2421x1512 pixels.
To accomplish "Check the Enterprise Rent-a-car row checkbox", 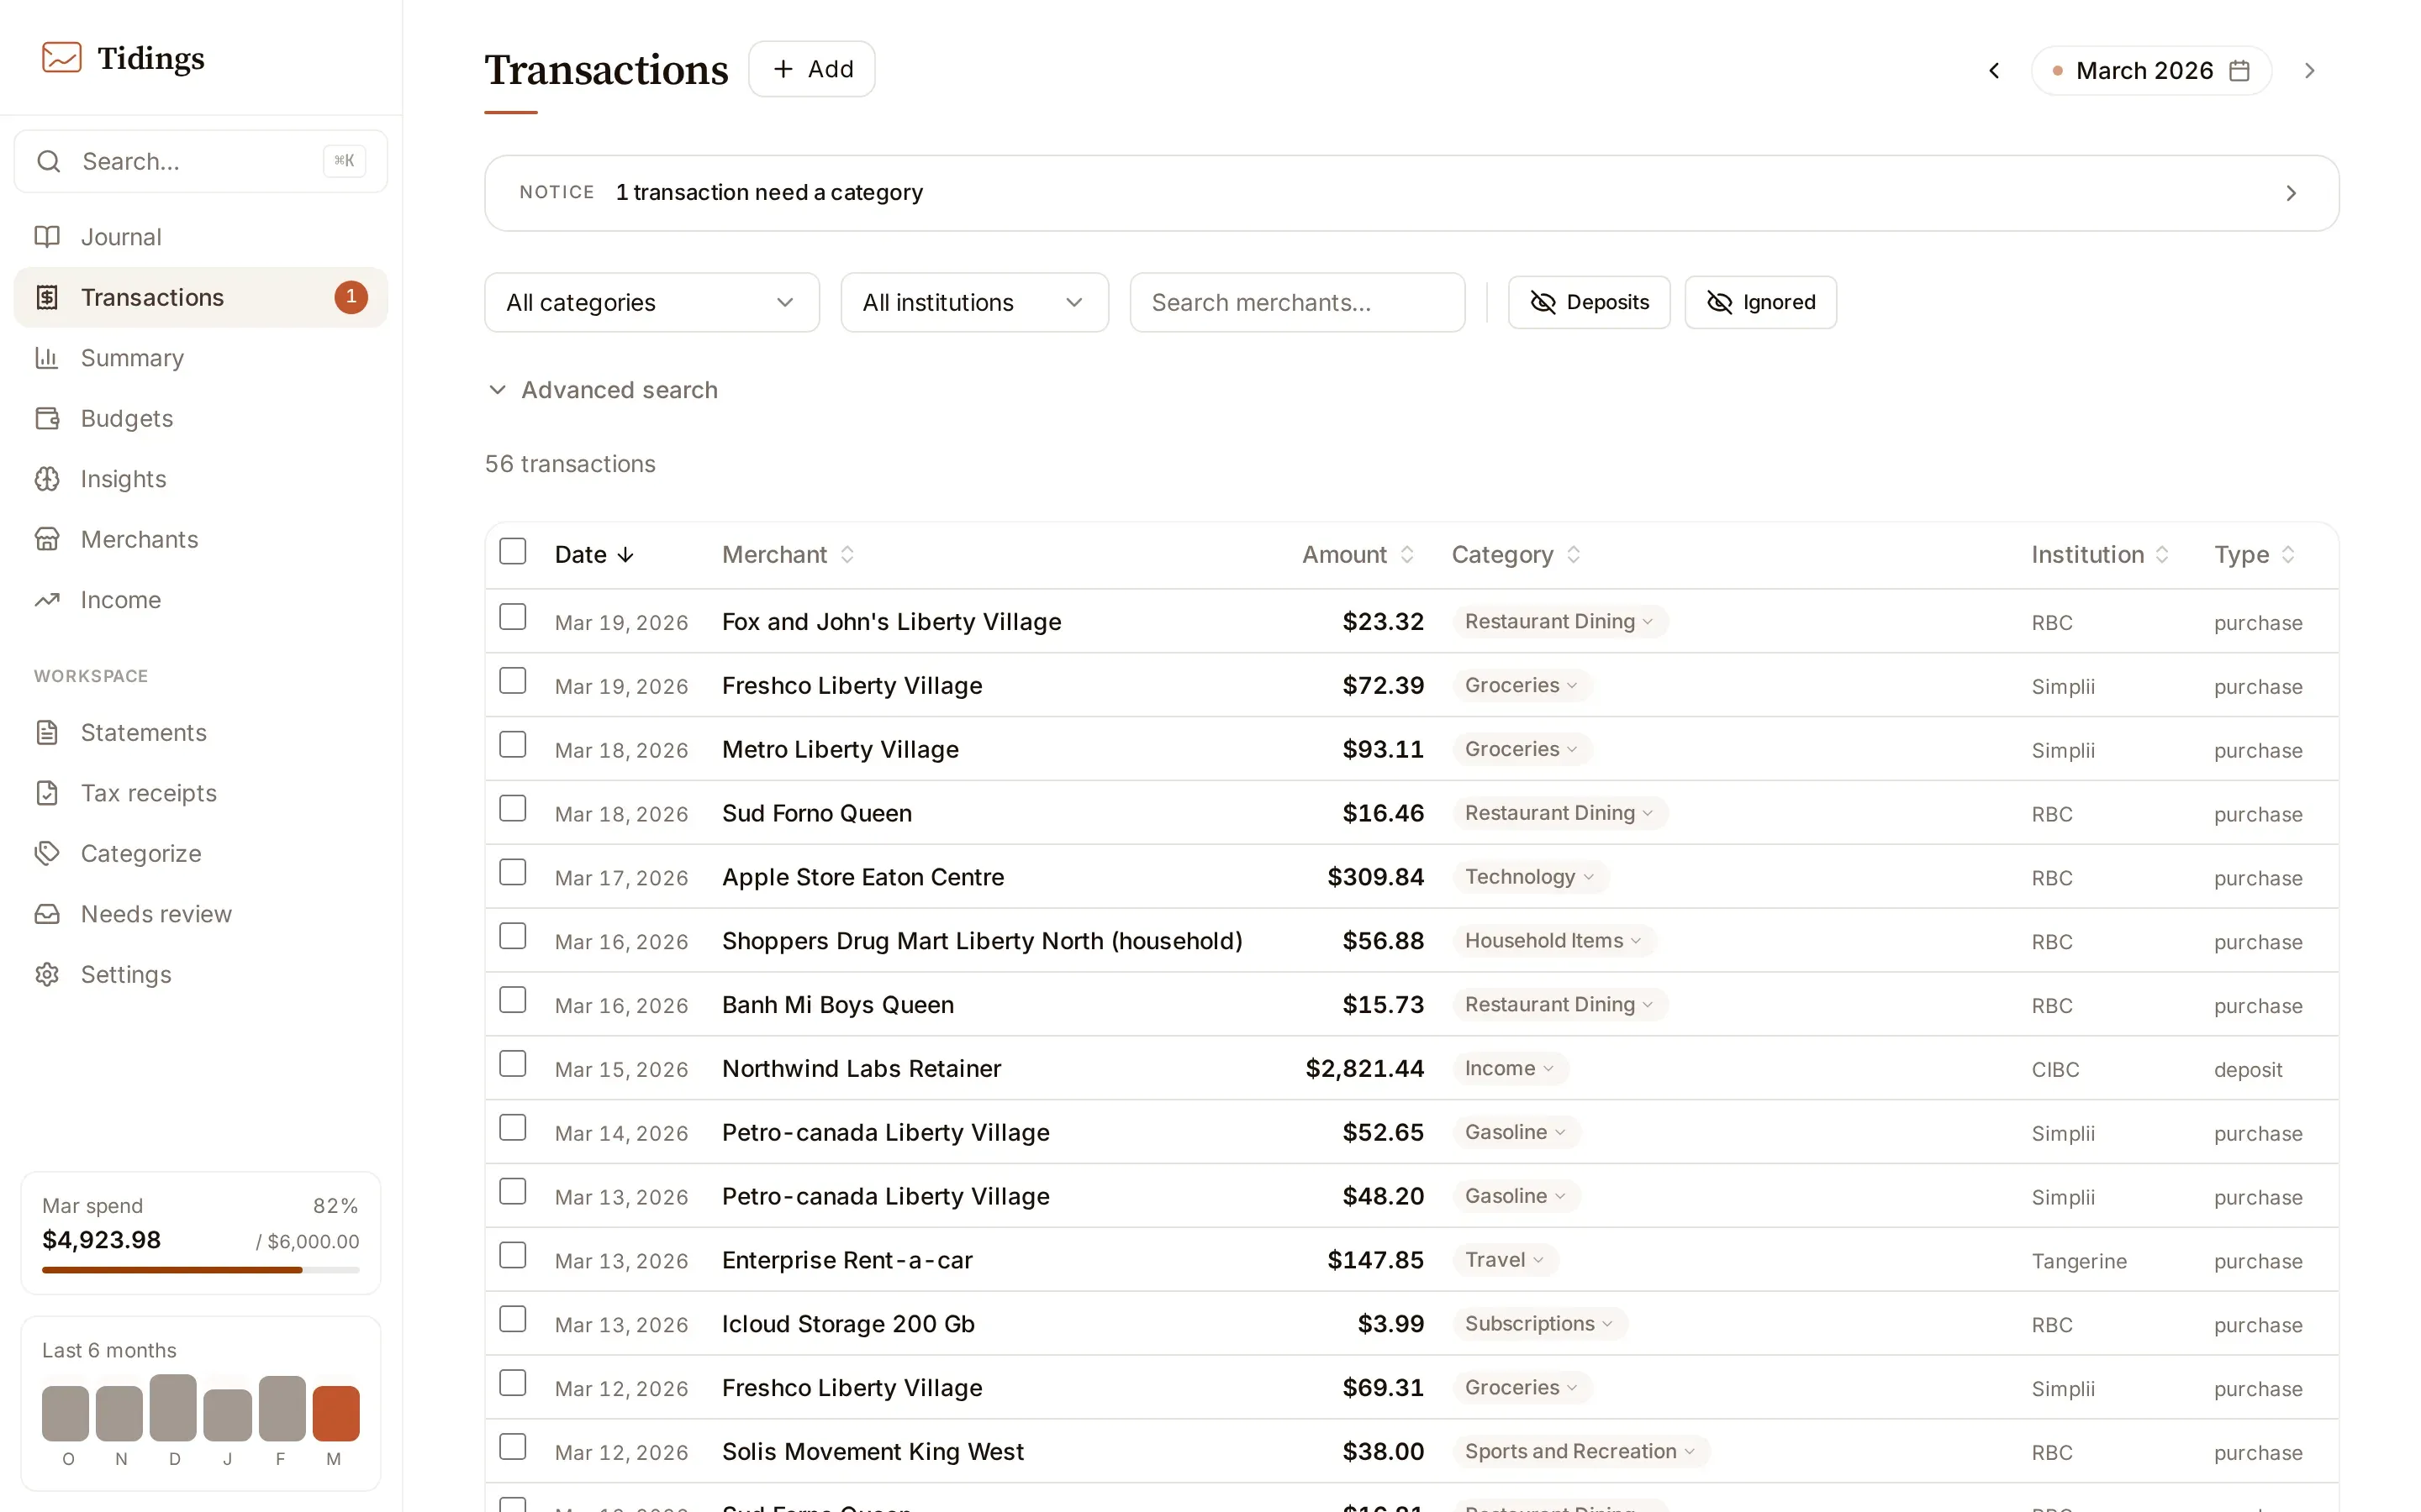I will pyautogui.click(x=512, y=1255).
